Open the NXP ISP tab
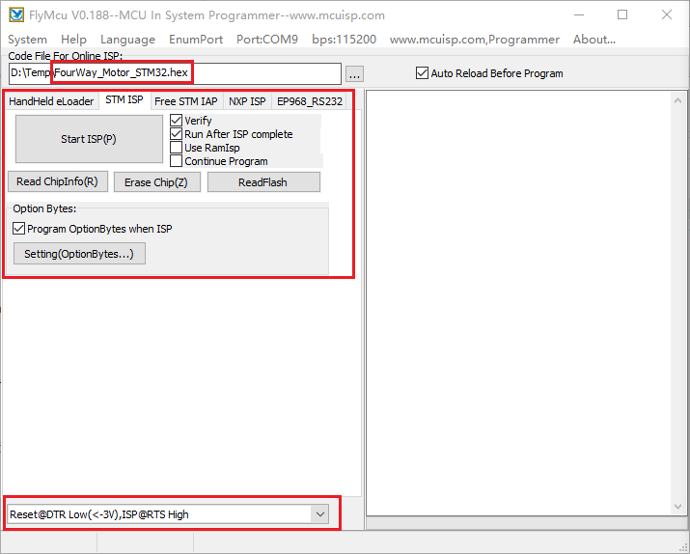The height and width of the screenshot is (554, 690). click(x=247, y=101)
